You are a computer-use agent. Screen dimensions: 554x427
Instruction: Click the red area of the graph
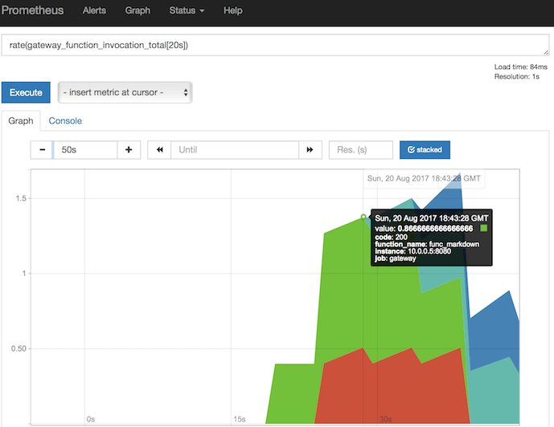pos(386,393)
